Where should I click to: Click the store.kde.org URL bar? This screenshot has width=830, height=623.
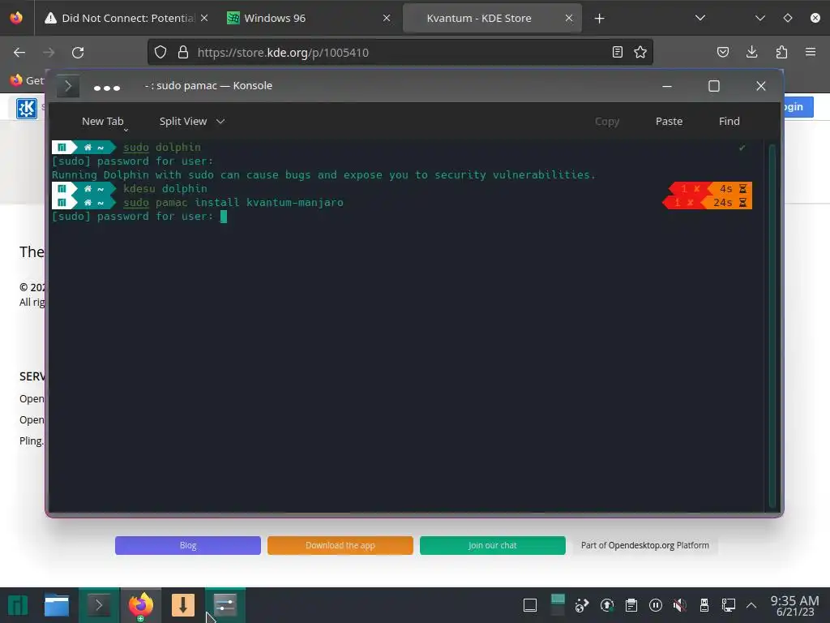point(400,53)
